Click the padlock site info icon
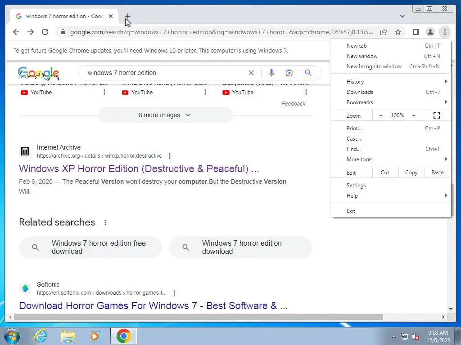461x345 pixels. click(63, 32)
